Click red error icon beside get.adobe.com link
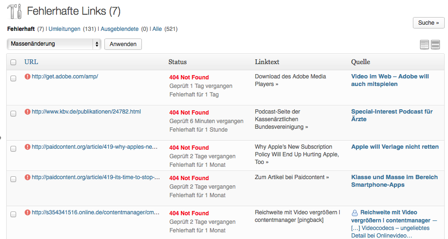 [x=28, y=76]
